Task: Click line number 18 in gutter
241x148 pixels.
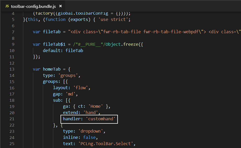Action: pyautogui.click(x=12, y=100)
